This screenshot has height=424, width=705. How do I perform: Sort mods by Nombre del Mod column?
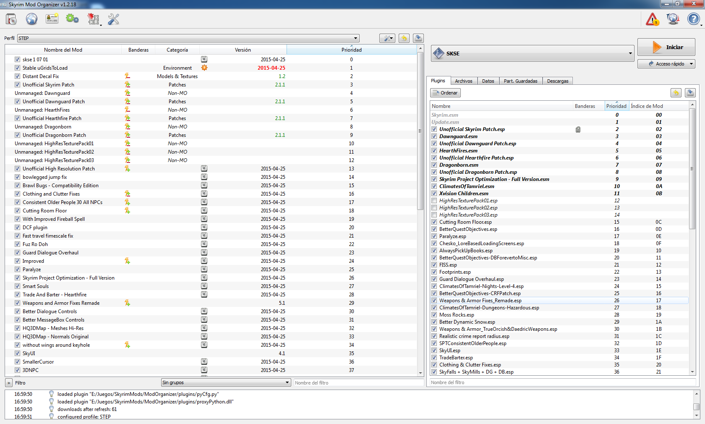click(x=63, y=50)
